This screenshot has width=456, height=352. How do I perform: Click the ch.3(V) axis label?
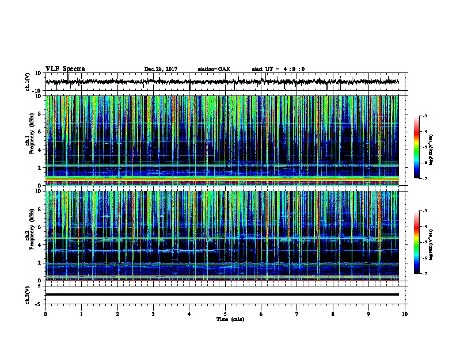pos(28,295)
